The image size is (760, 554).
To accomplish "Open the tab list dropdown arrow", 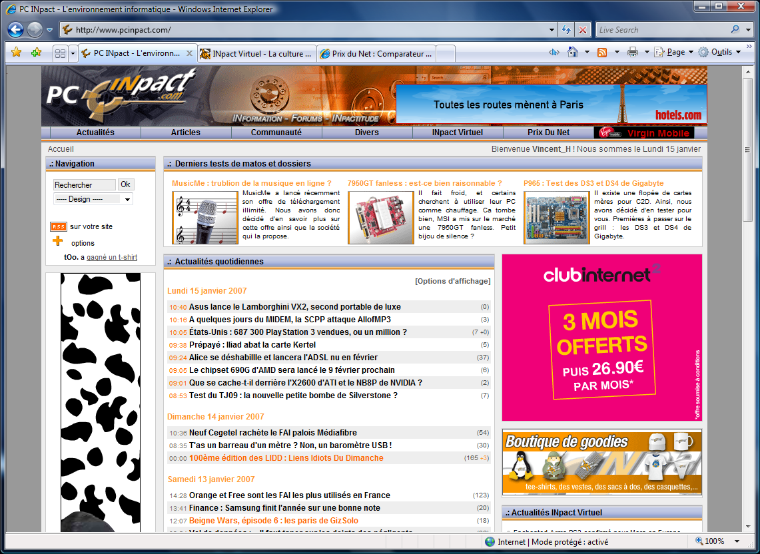I will coord(73,53).
